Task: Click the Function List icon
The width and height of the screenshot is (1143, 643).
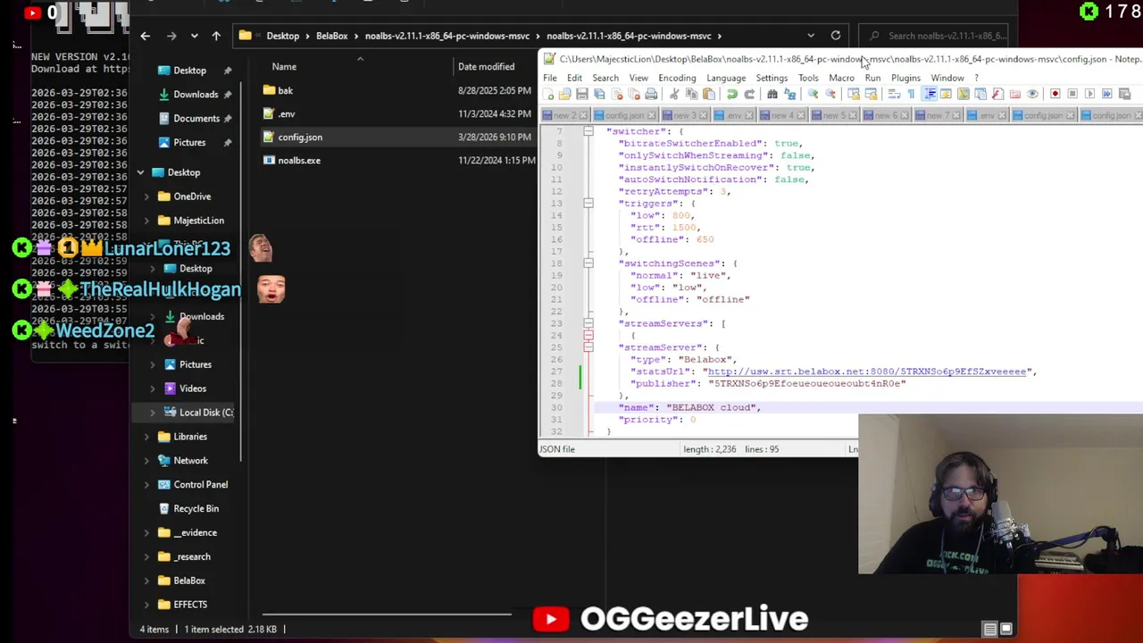Action: [x=997, y=94]
